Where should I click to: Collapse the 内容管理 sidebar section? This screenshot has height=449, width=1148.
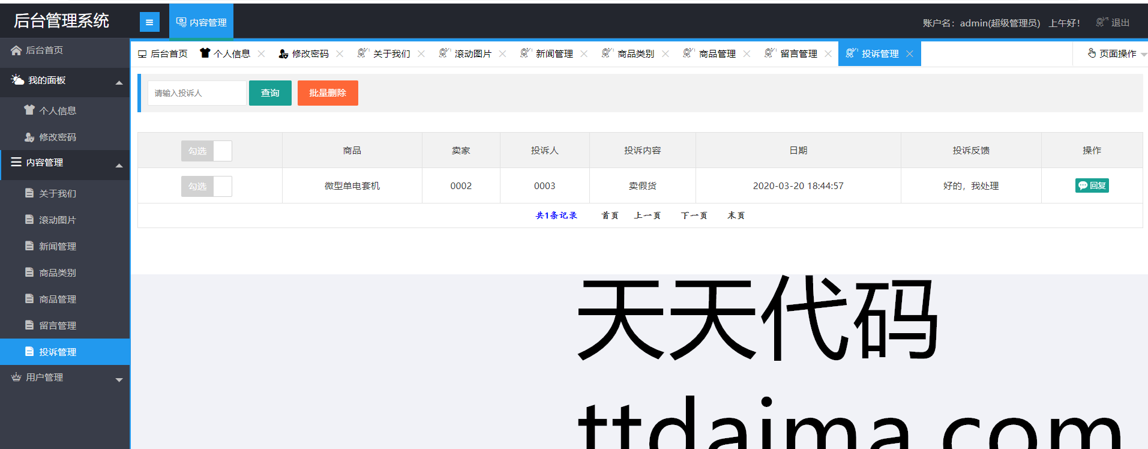click(x=119, y=164)
